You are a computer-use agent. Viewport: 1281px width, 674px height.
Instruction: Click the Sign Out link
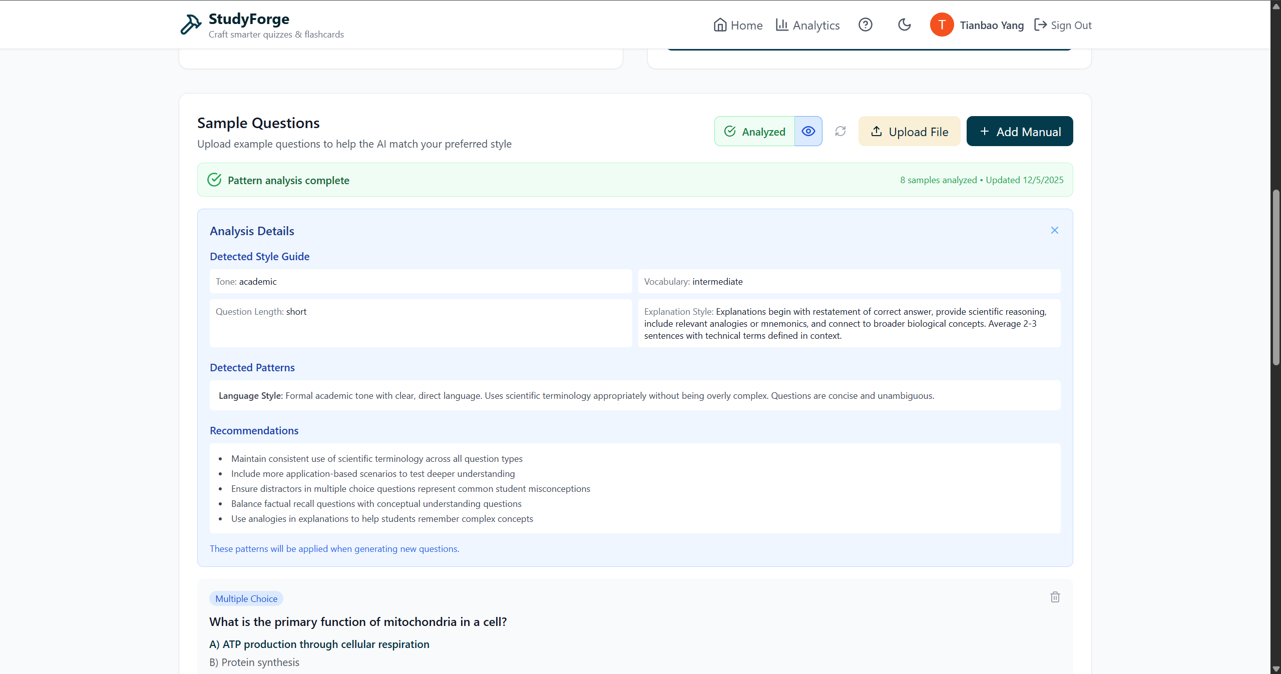click(1063, 25)
